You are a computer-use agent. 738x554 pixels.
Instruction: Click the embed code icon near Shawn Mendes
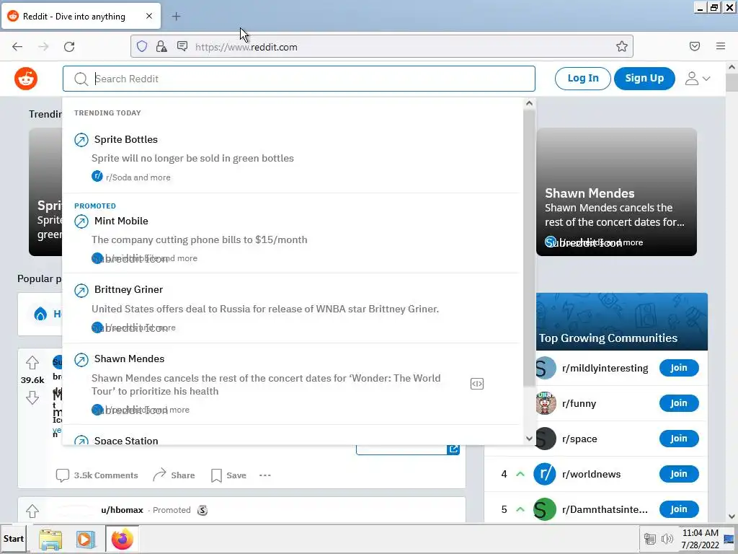click(x=477, y=384)
